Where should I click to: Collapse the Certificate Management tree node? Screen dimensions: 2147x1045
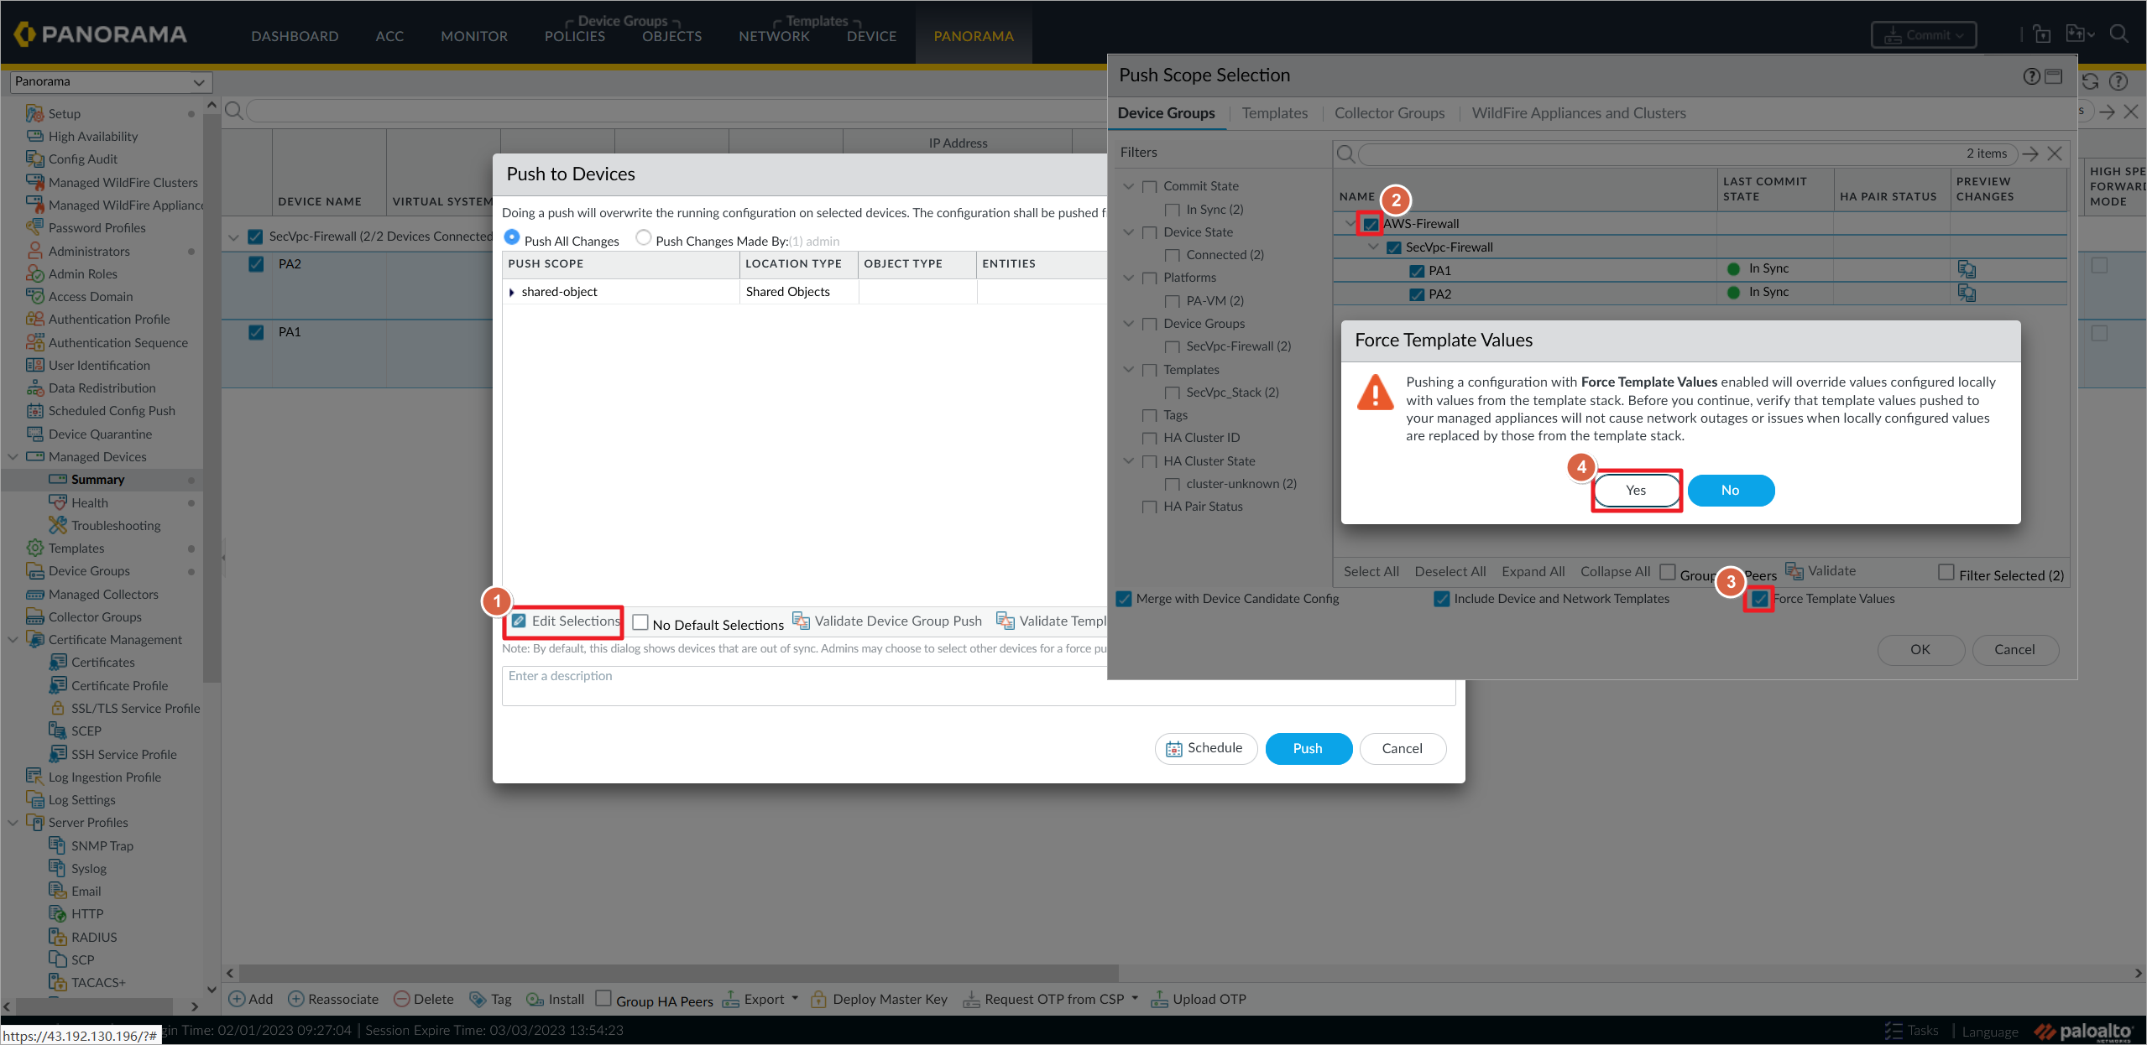click(13, 639)
